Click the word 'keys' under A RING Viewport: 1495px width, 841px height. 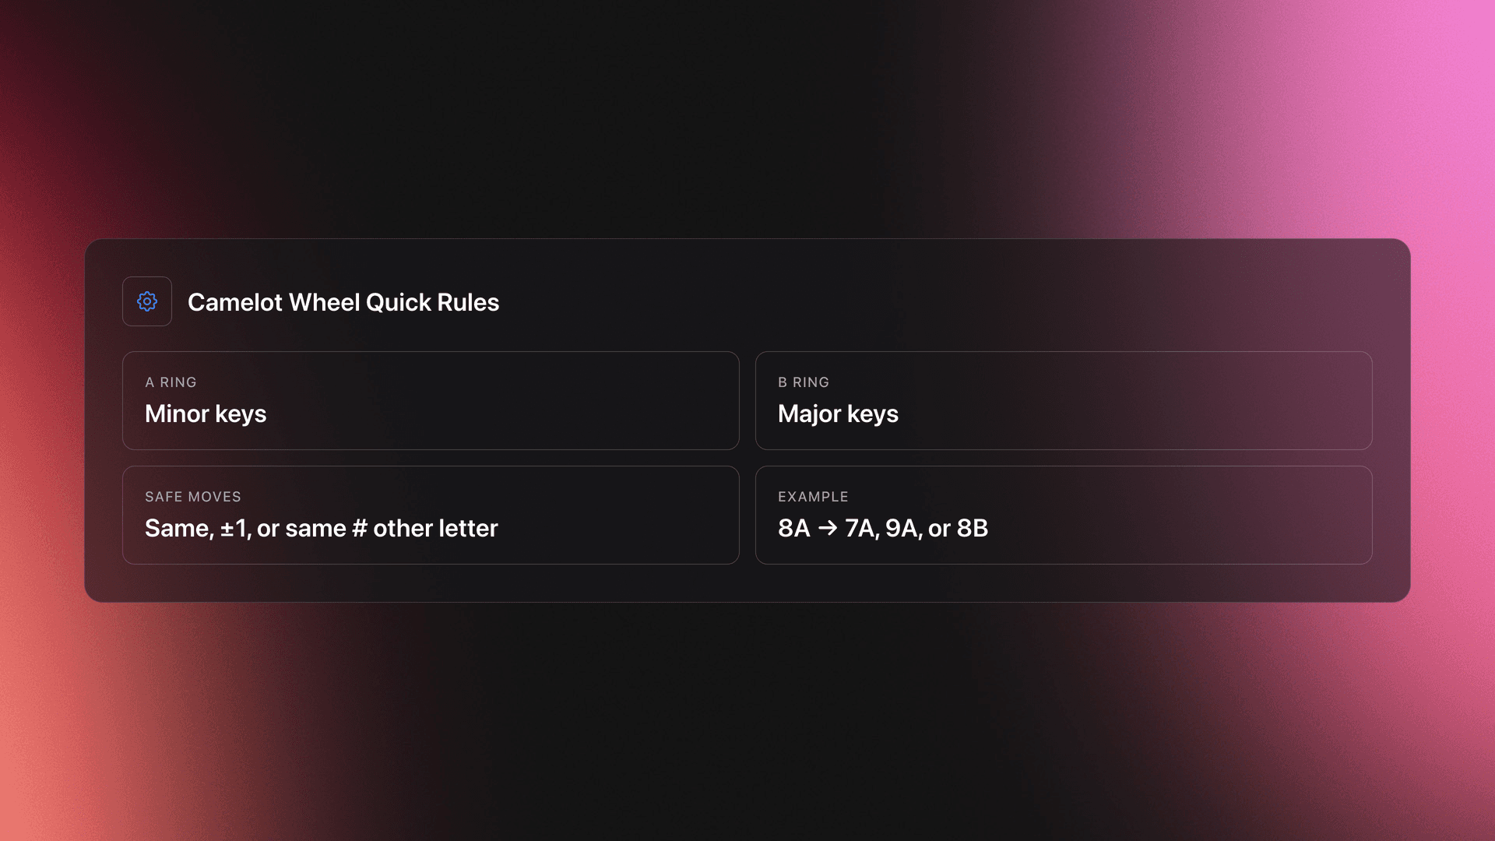[x=241, y=413]
